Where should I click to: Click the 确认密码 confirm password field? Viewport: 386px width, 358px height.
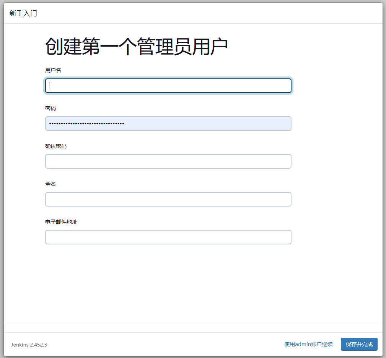pyautogui.click(x=168, y=161)
